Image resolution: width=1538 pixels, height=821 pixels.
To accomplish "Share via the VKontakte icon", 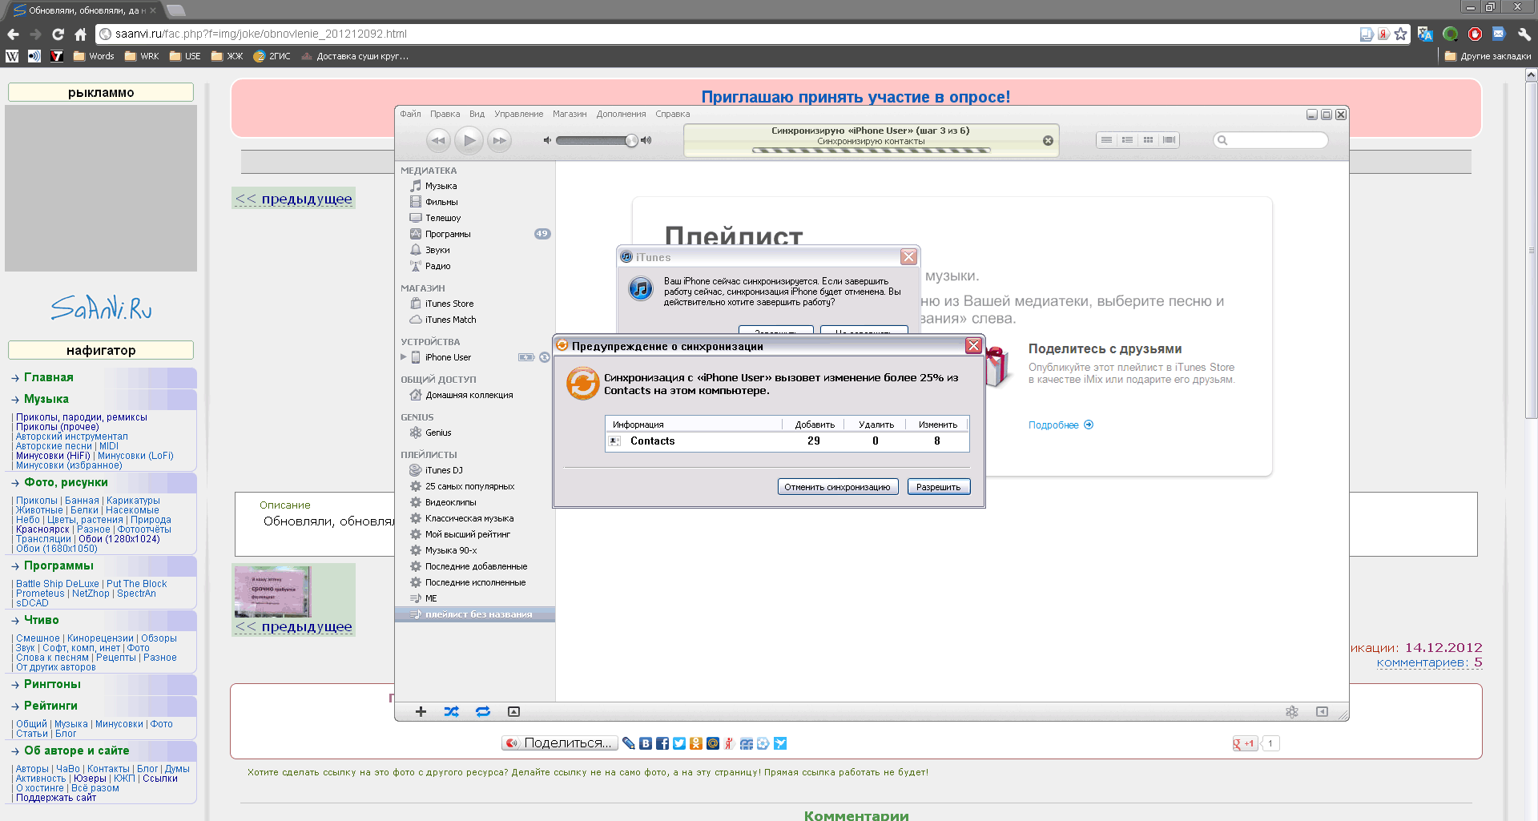I will [646, 743].
